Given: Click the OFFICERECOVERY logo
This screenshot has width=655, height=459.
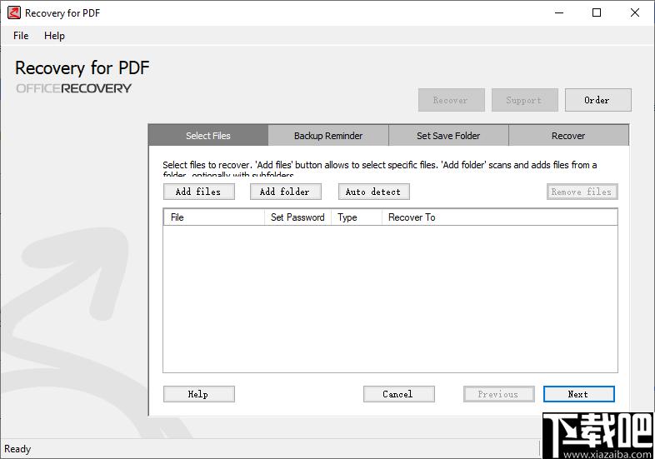Looking at the screenshot, I should pos(73,88).
